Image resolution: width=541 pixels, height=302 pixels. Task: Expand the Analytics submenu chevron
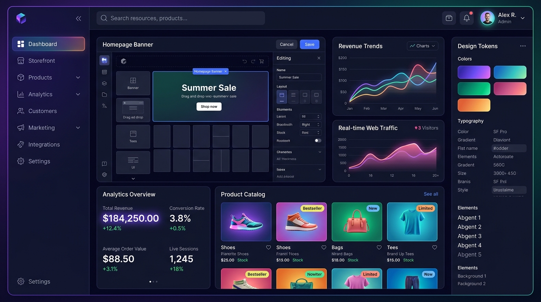78,94
